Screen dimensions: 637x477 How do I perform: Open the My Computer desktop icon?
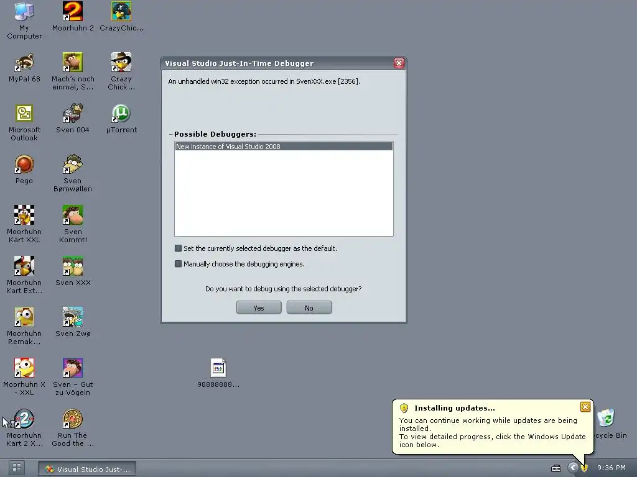point(24,20)
